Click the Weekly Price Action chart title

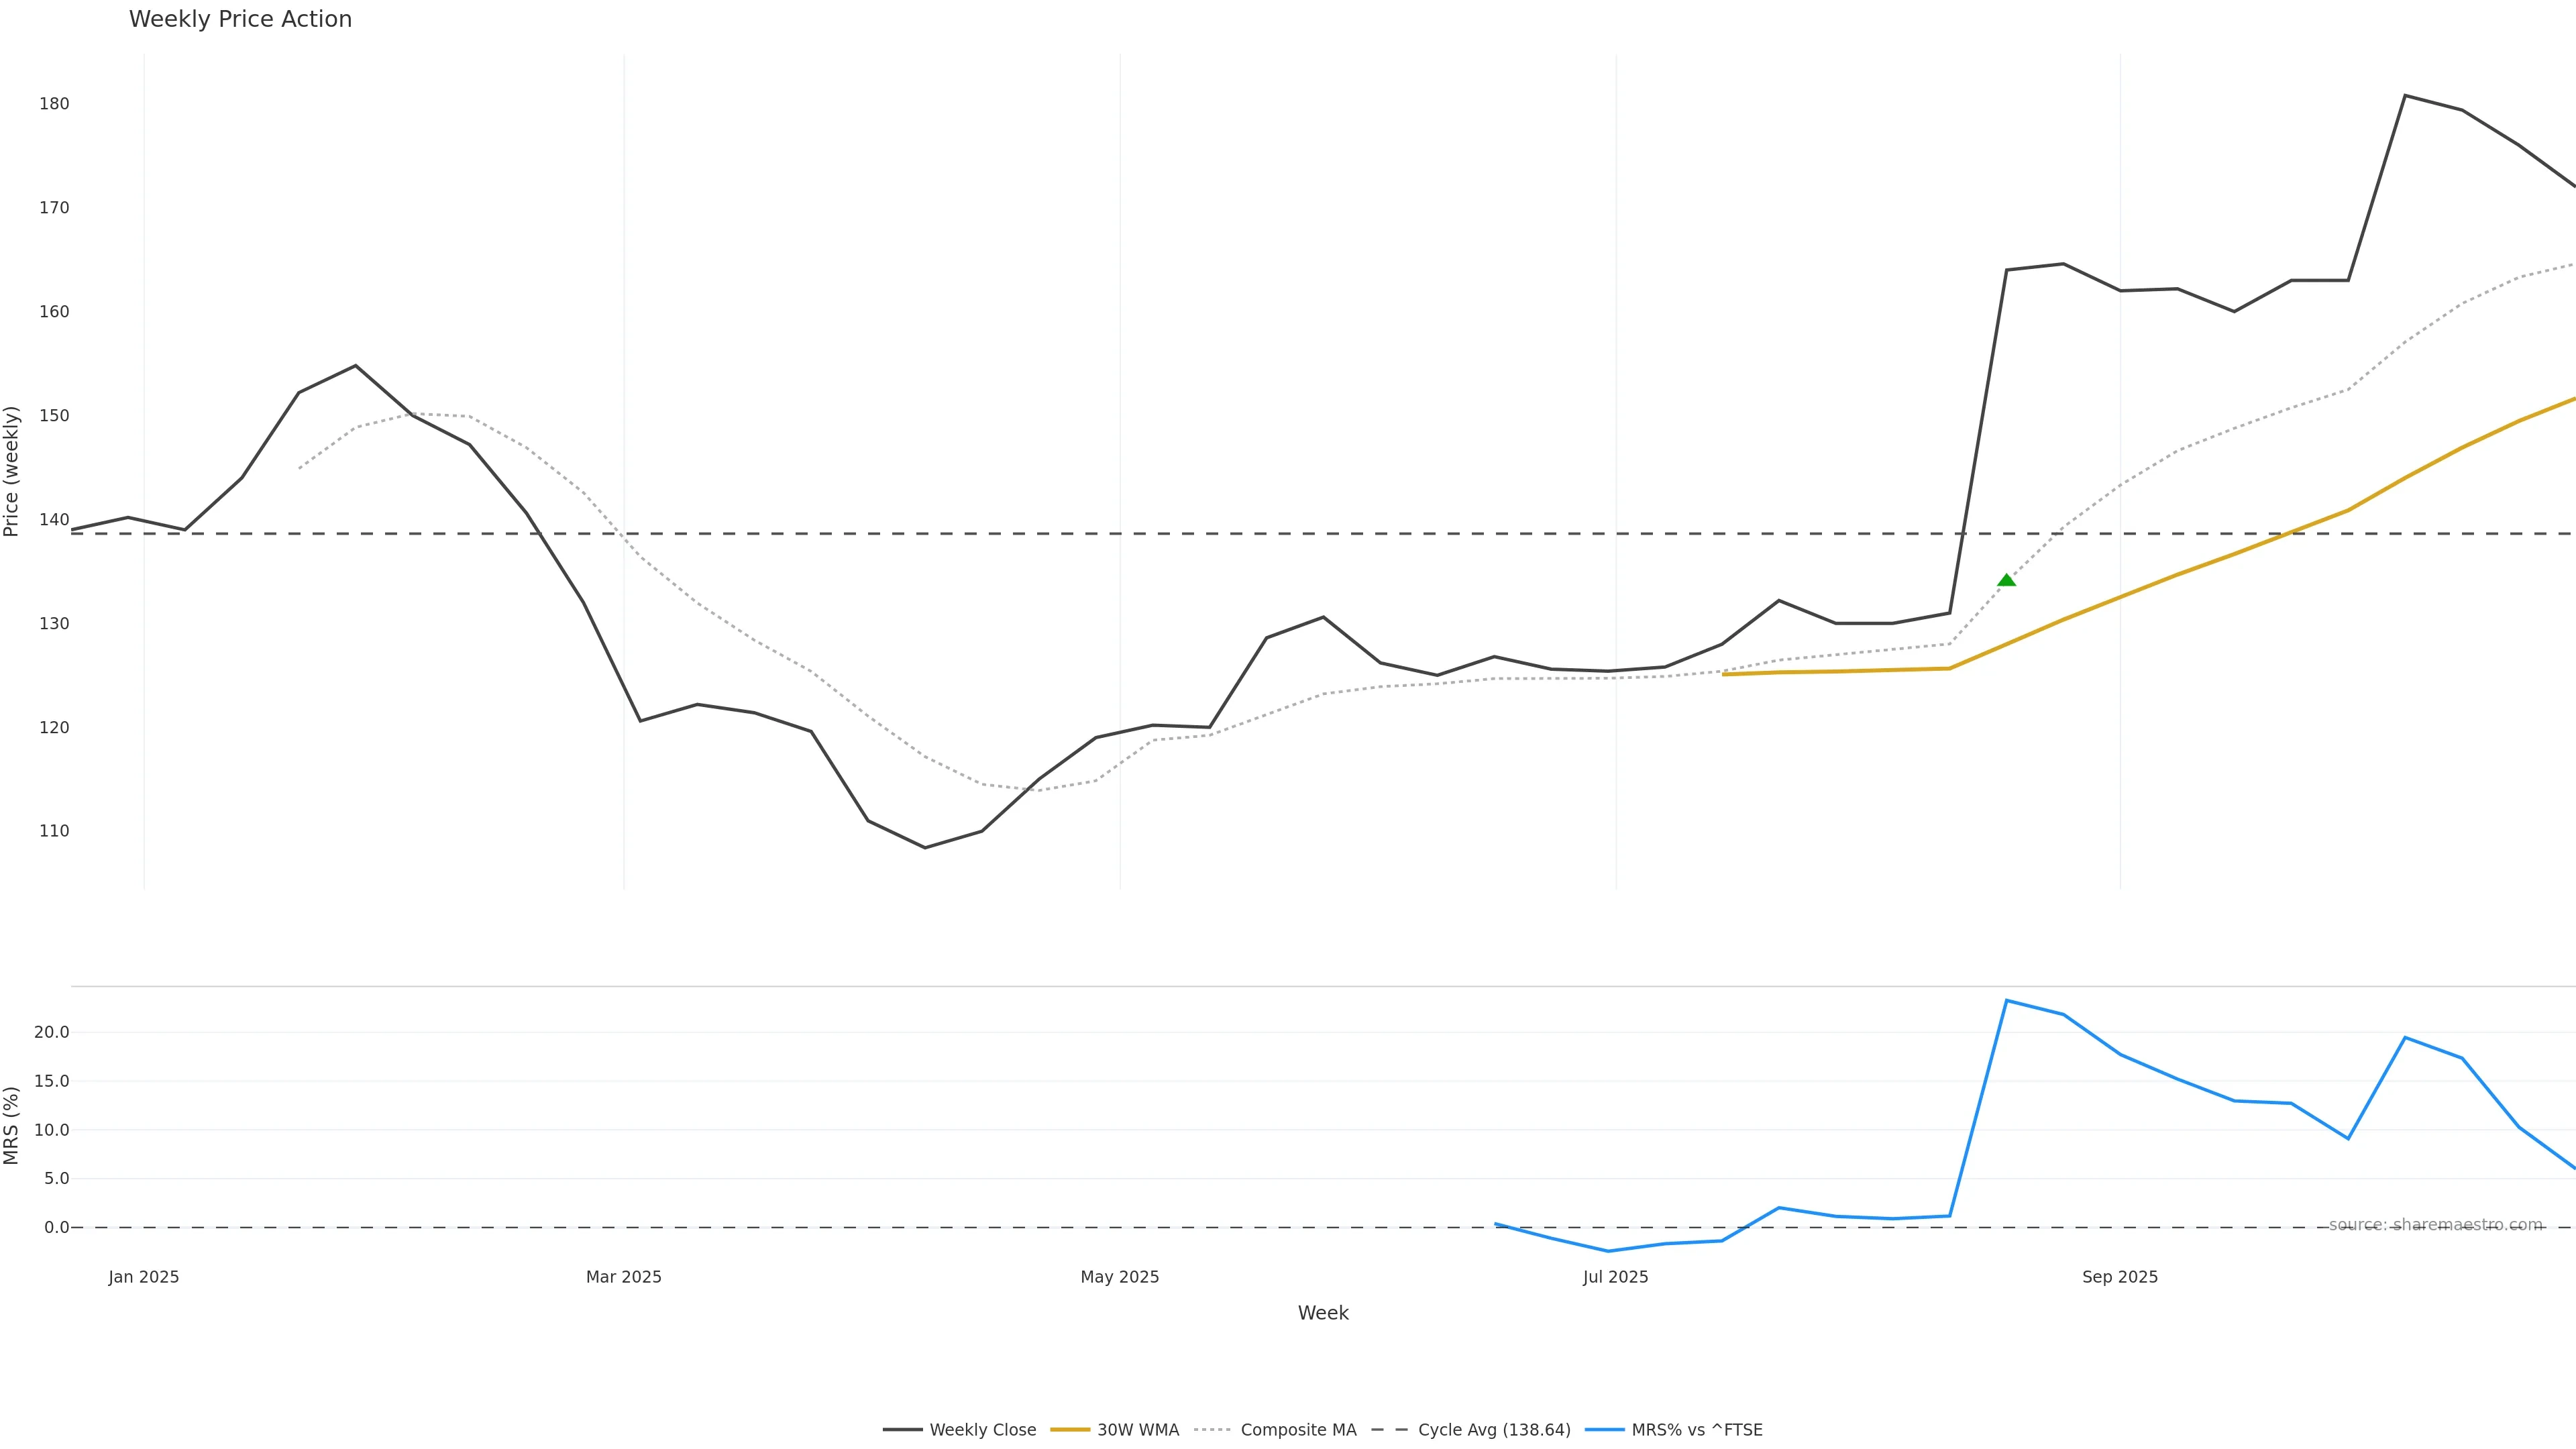[240, 19]
